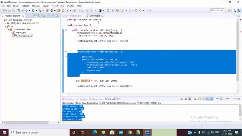The height and width of the screenshot is (136, 242).
Task: Open Microsoft Edge from taskbar
Action: pos(95,133)
